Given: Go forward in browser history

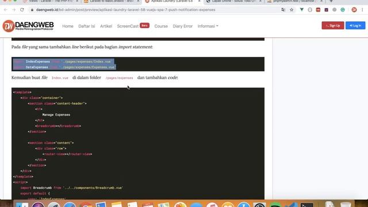Looking at the screenshot, I should (14, 10).
